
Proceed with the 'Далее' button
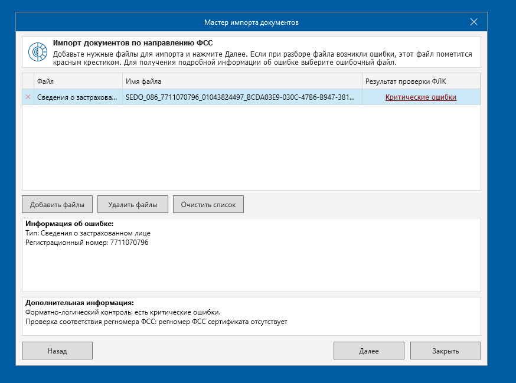(369, 351)
